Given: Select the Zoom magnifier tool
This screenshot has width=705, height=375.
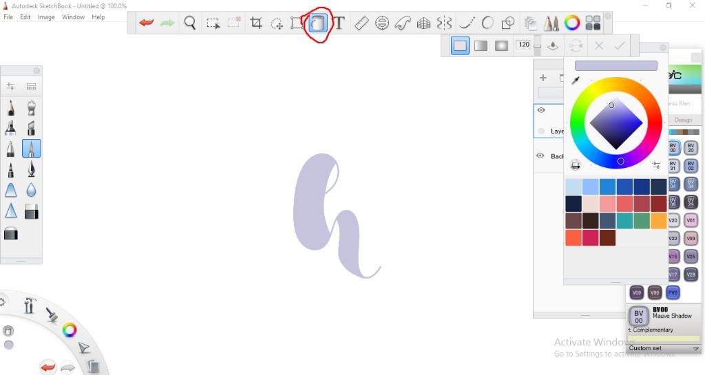Looking at the screenshot, I should pyautogui.click(x=190, y=23).
